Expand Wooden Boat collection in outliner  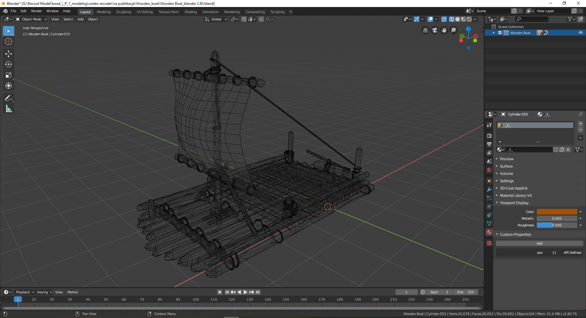click(x=494, y=33)
